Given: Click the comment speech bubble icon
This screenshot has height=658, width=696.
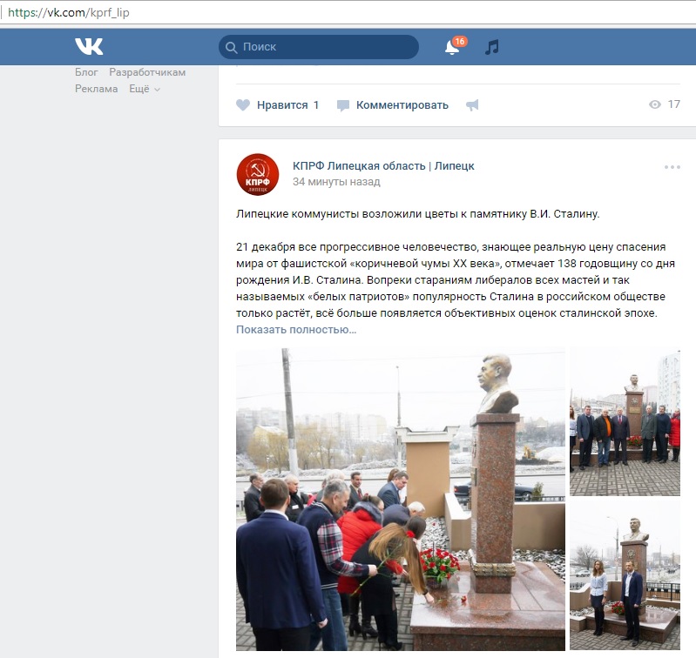Looking at the screenshot, I should click(342, 105).
